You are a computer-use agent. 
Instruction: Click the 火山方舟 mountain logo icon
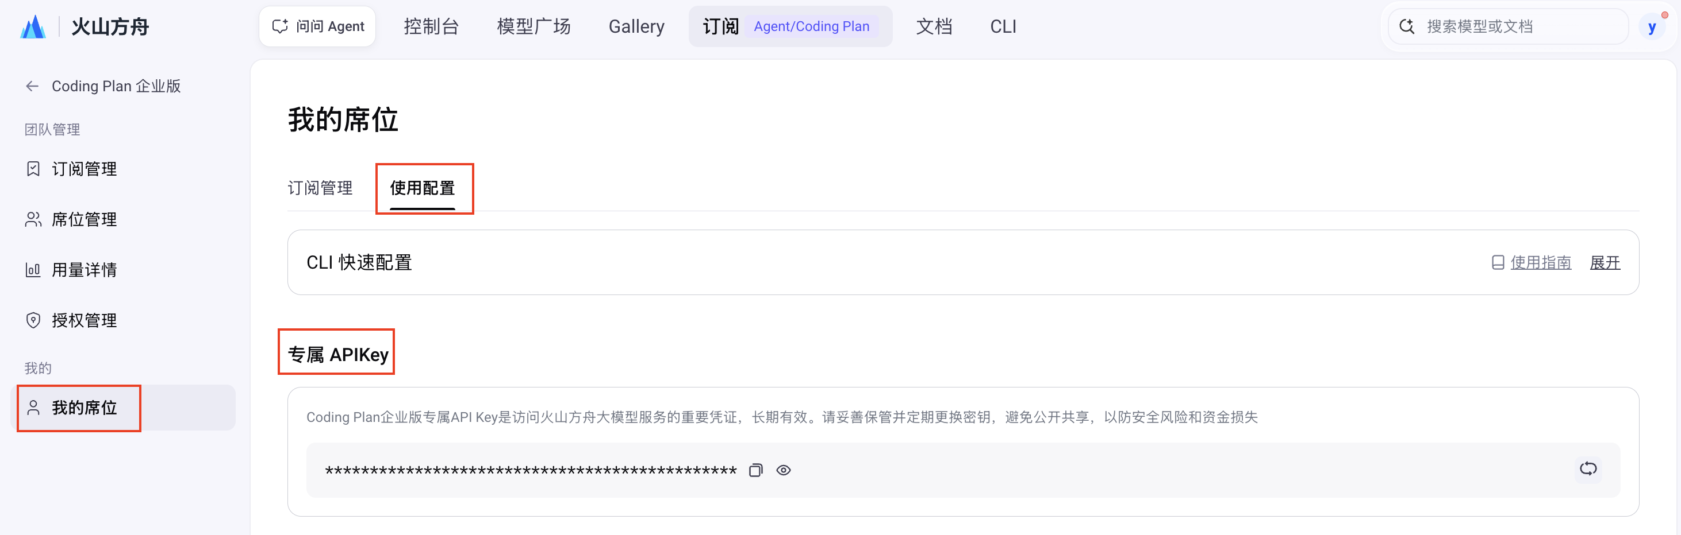[x=33, y=27]
